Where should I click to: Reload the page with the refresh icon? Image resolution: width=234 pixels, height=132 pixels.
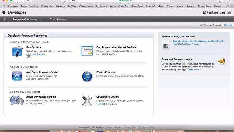[171, 1]
